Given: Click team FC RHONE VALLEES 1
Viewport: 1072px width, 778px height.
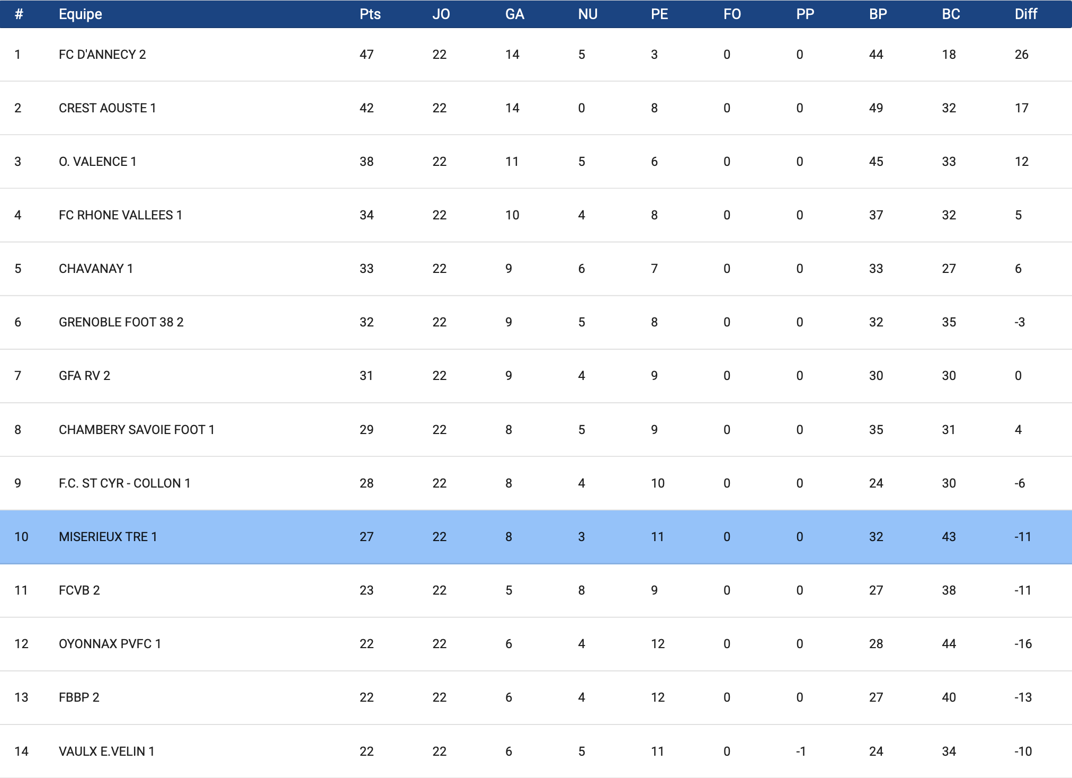Looking at the screenshot, I should [120, 215].
